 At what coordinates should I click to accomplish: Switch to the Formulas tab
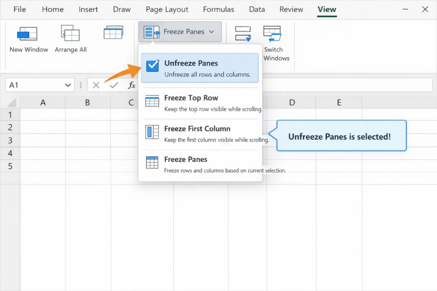tap(218, 9)
